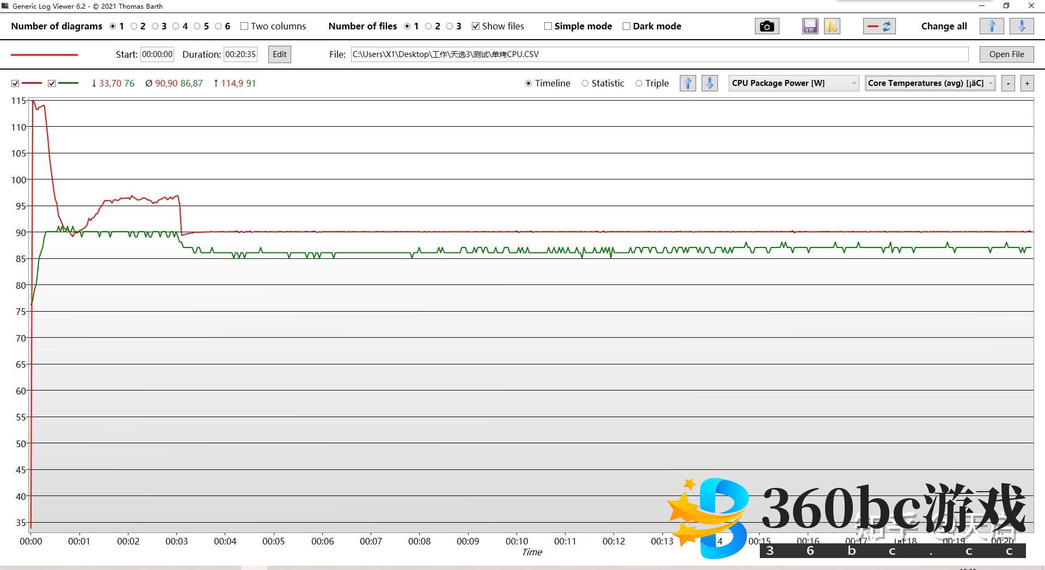The image size is (1045, 570).
Task: Click the Change all up arrow
Action: [x=991, y=26]
